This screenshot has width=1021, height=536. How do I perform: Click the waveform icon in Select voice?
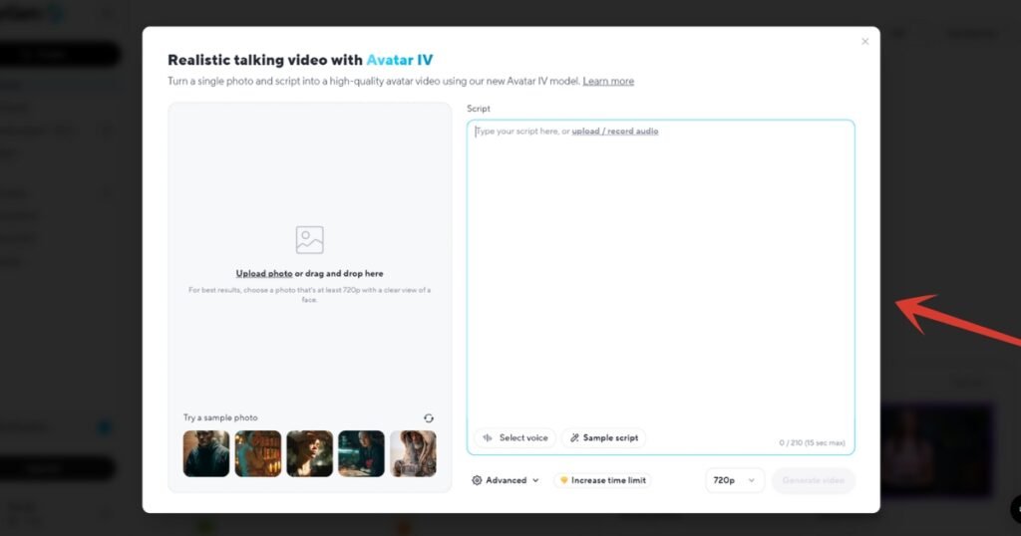click(488, 438)
